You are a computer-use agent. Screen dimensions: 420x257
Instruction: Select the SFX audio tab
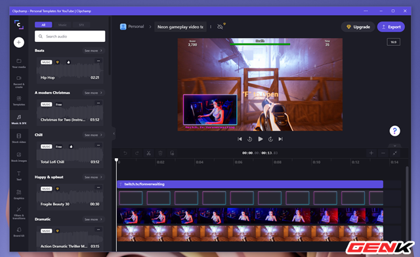[x=81, y=25]
